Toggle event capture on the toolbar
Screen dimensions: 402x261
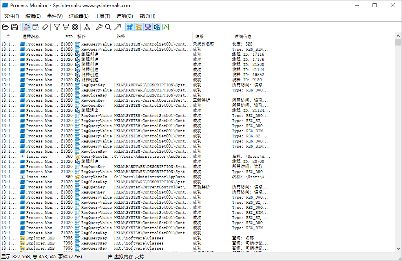27,27
